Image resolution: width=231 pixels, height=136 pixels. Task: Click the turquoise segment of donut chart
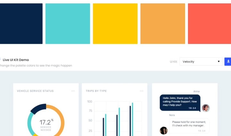30,125
